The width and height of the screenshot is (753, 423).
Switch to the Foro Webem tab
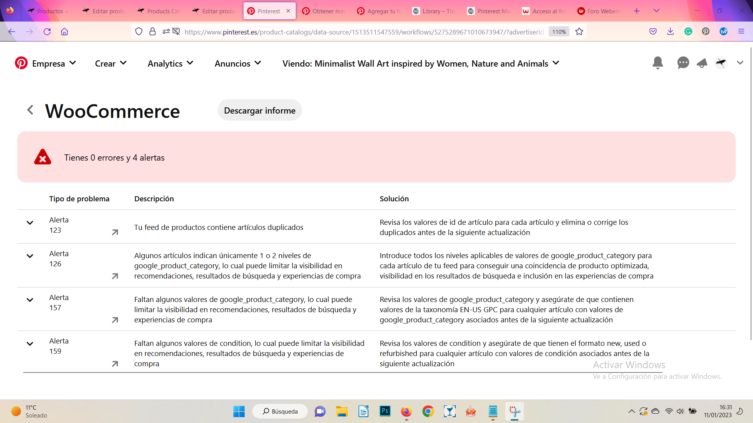(x=600, y=11)
